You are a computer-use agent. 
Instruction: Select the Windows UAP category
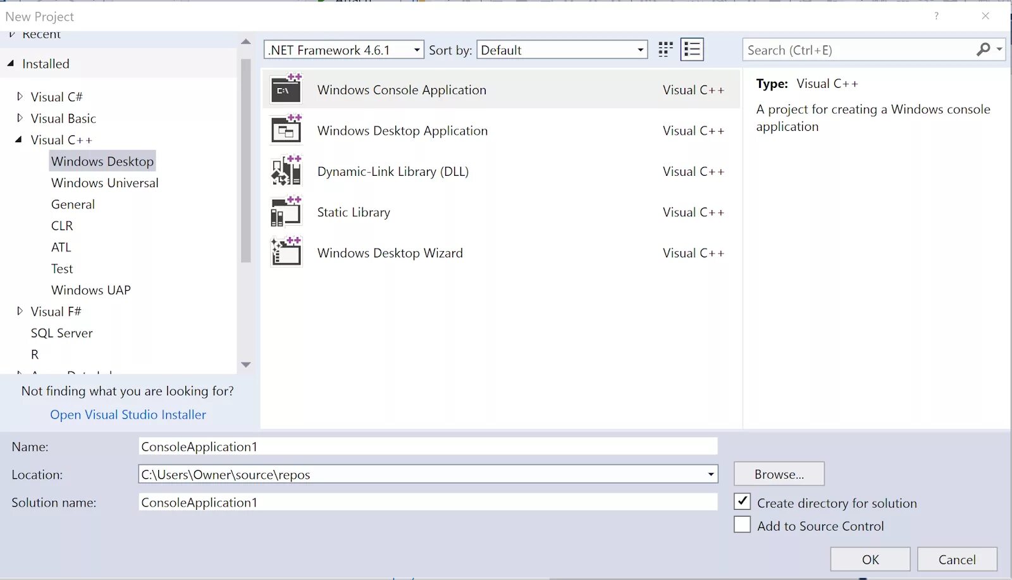click(x=91, y=290)
